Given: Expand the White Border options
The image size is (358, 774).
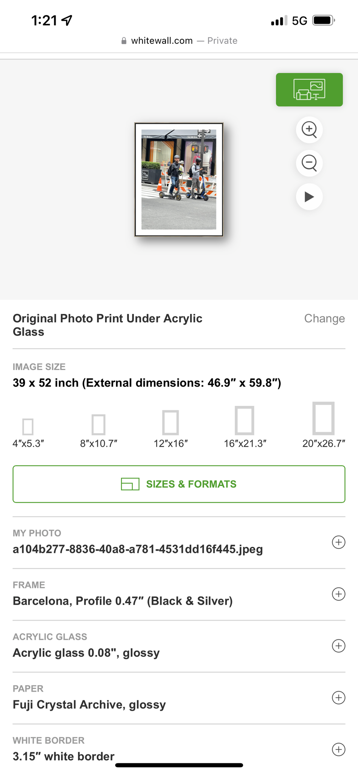Looking at the screenshot, I should click(x=338, y=749).
